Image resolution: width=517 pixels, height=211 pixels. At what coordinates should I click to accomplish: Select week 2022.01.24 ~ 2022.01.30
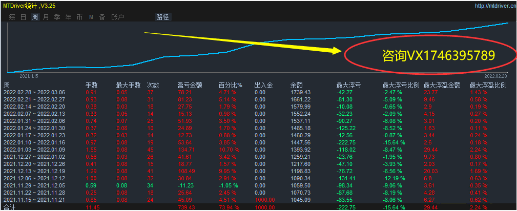pos(35,128)
